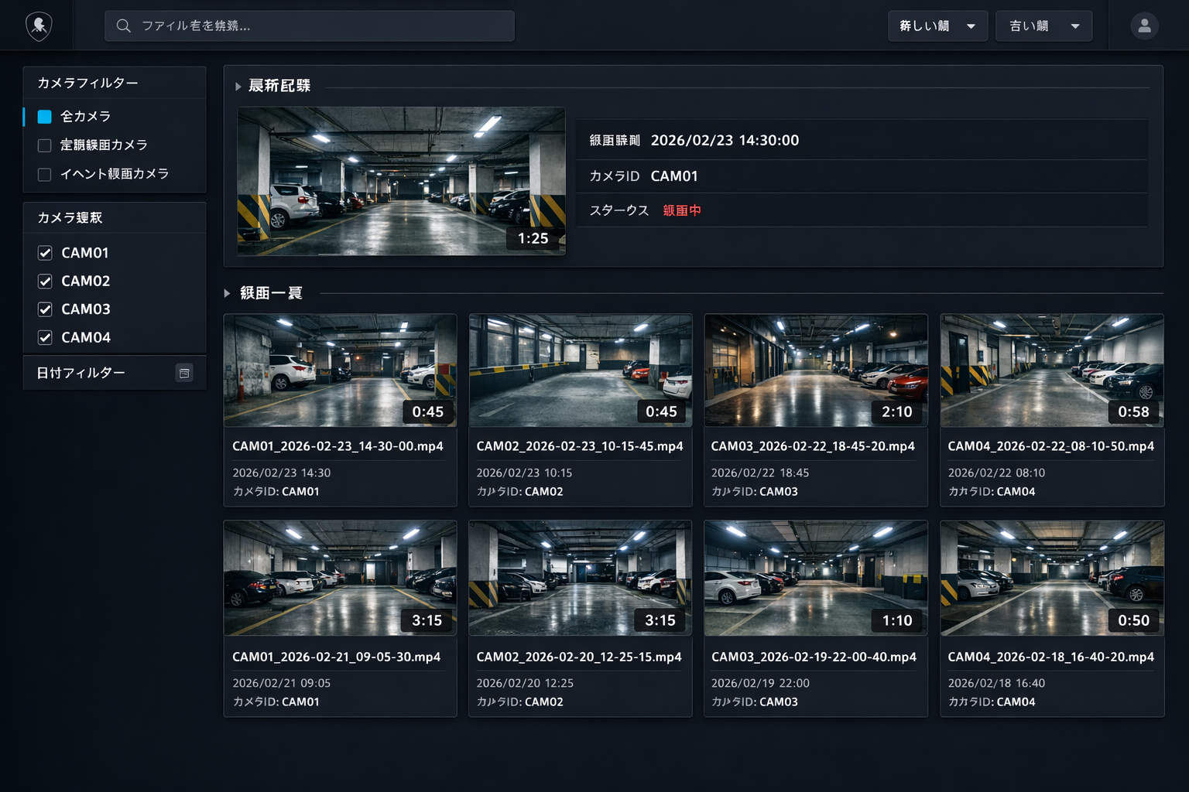Click the 2:10 duration badge on CAM03 clip
Viewport: 1189px width, 792px height.
(x=896, y=411)
